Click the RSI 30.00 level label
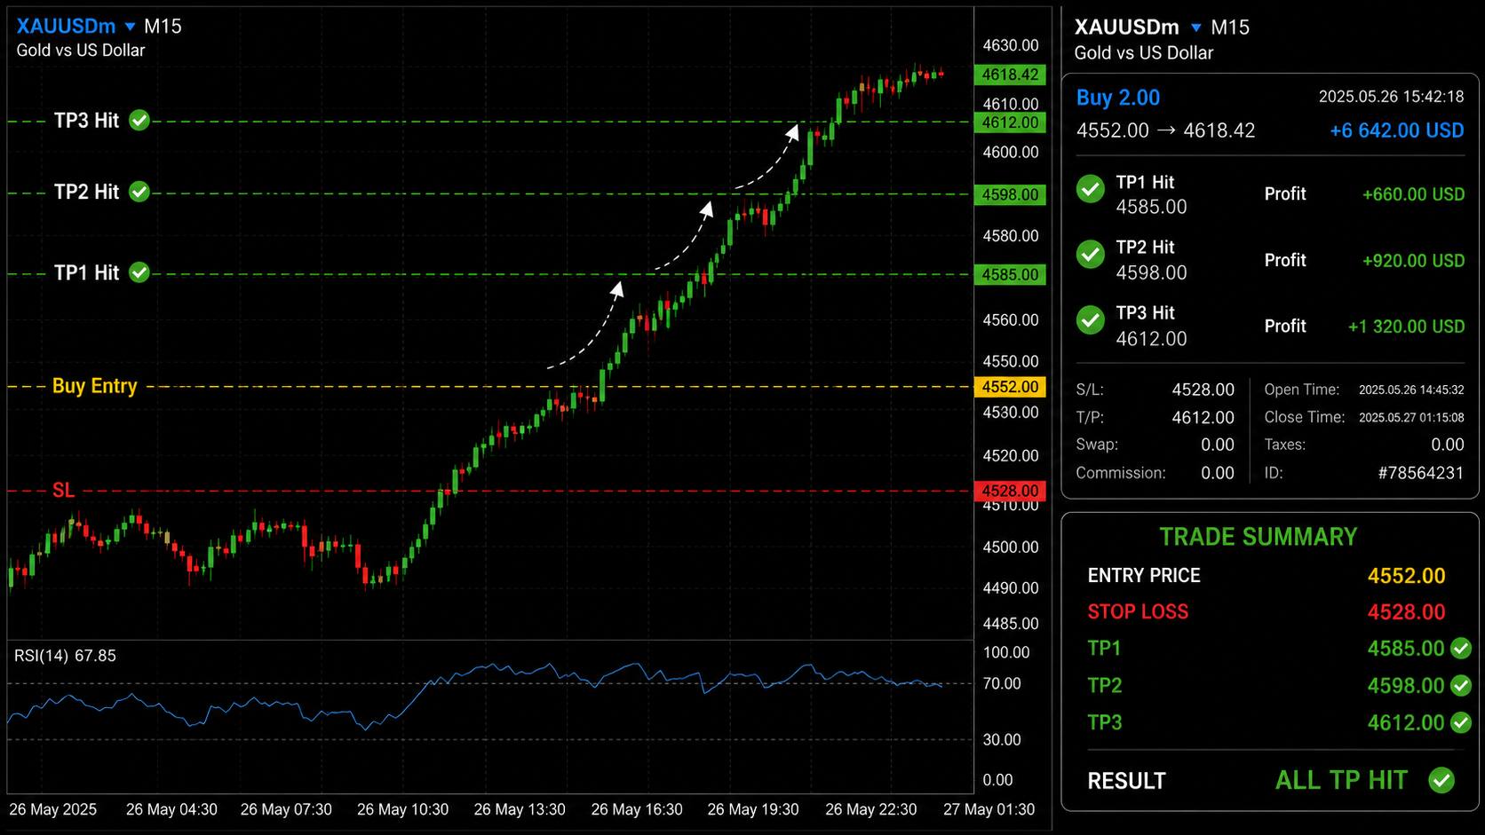The image size is (1485, 835). tap(1002, 739)
